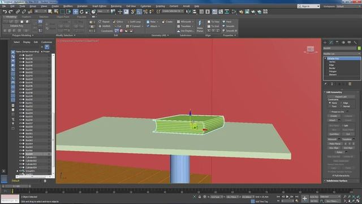The image size is (362, 204).
Task: Switch to the Freeform ribbon tab
Action: (x=27, y=17)
